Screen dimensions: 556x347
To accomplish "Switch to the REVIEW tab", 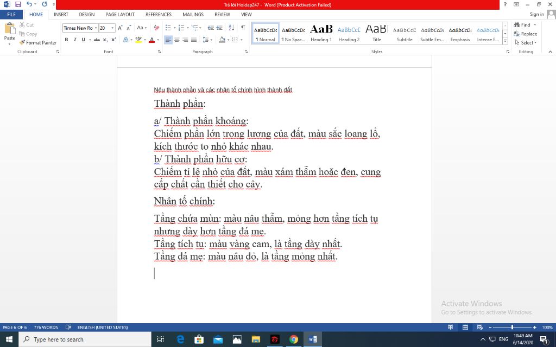I will coord(222,15).
